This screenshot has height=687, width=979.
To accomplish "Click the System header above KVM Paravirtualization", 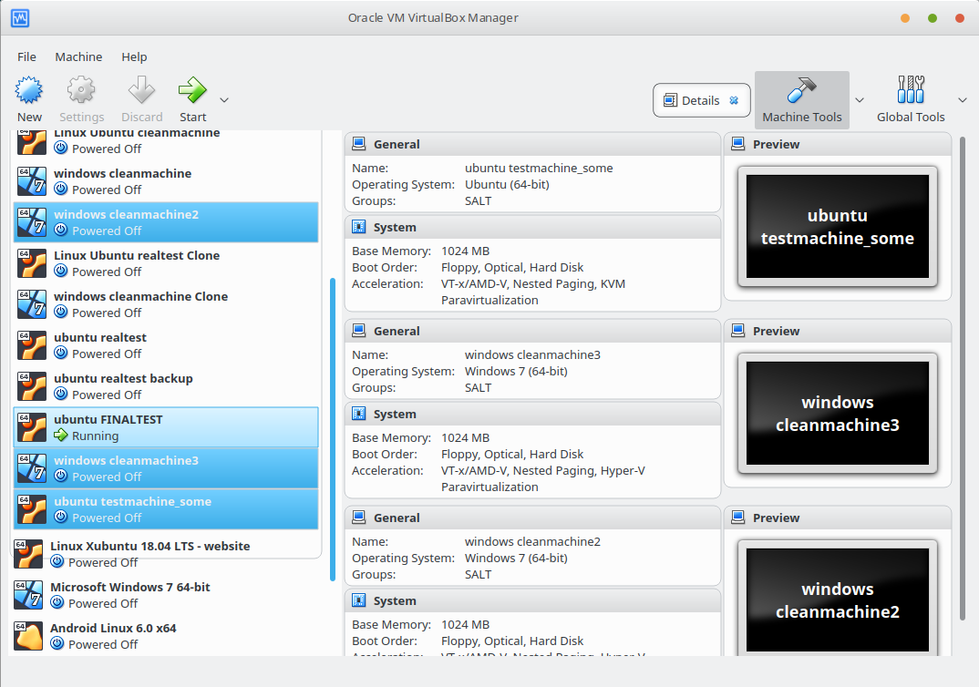I will click(x=532, y=227).
